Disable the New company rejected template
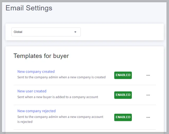Image resolution: width=169 pixels, height=134 pixels. coord(123,117)
